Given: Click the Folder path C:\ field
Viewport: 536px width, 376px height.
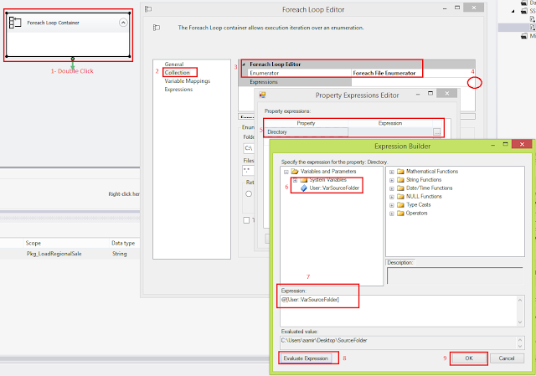Looking at the screenshot, I should 249,148.
